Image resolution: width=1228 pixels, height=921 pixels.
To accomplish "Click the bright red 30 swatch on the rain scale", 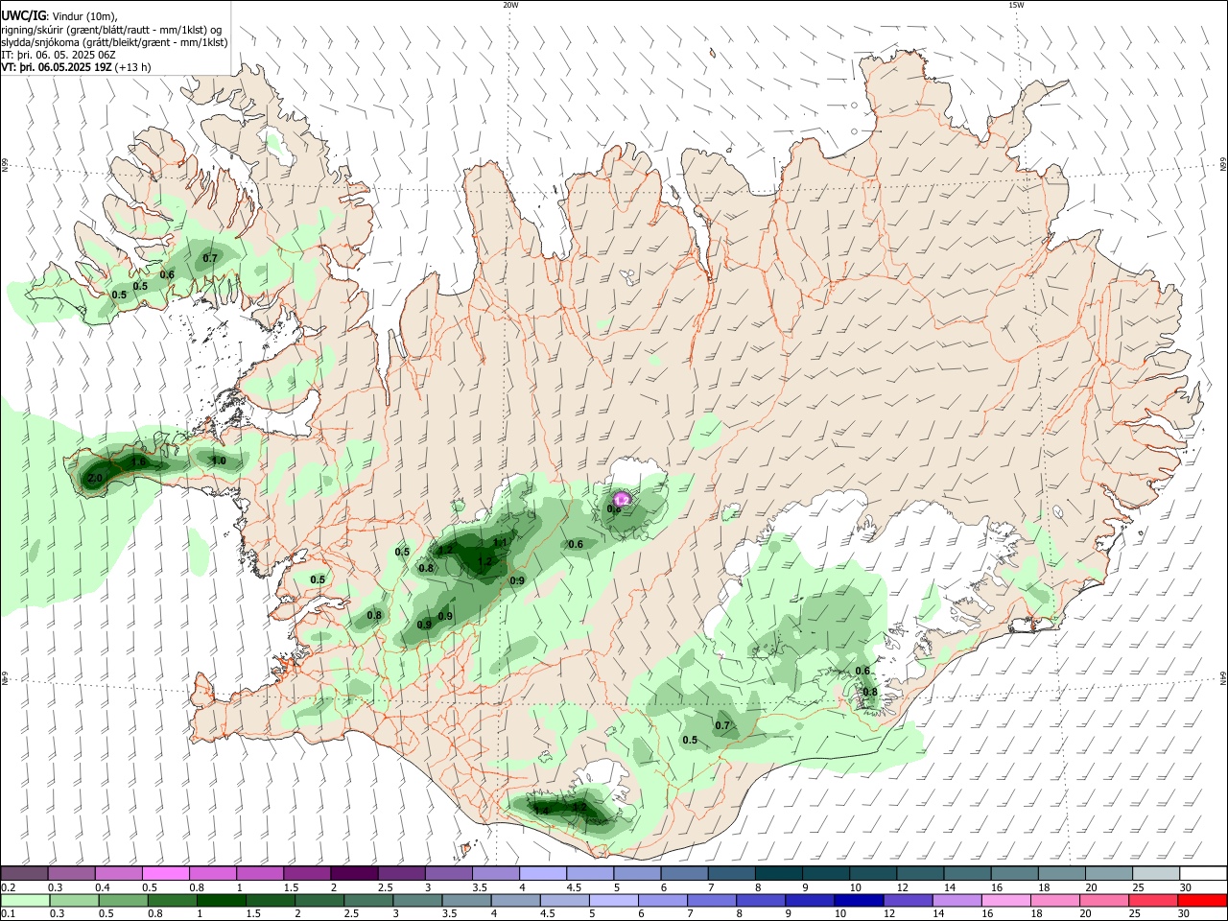I will coord(1202,900).
